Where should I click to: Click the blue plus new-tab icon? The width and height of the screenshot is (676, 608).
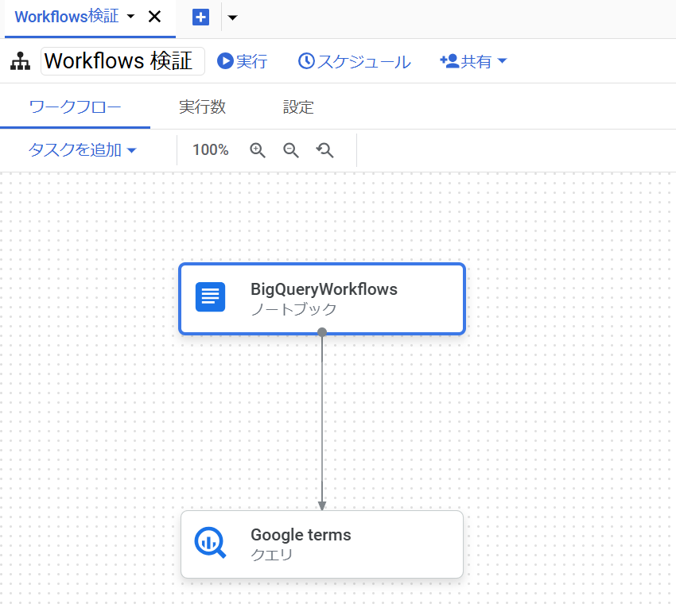[200, 17]
